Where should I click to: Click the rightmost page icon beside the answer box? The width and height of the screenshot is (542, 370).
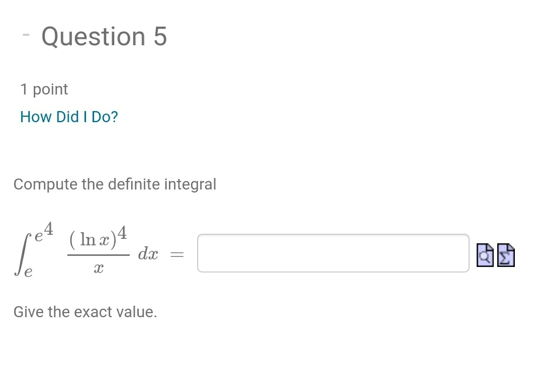point(505,255)
